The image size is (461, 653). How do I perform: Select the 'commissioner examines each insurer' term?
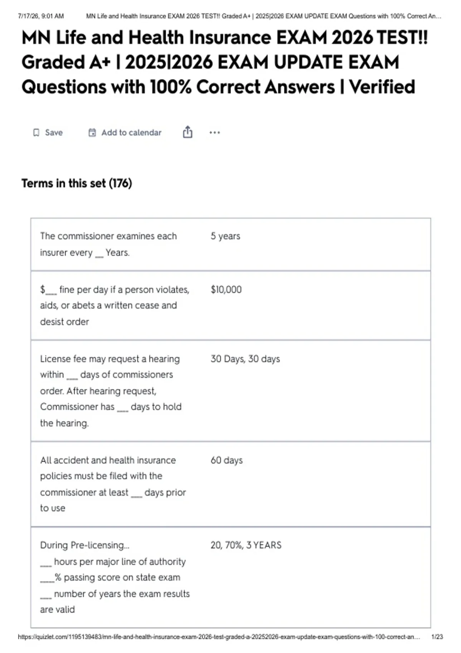pyautogui.click(x=108, y=244)
